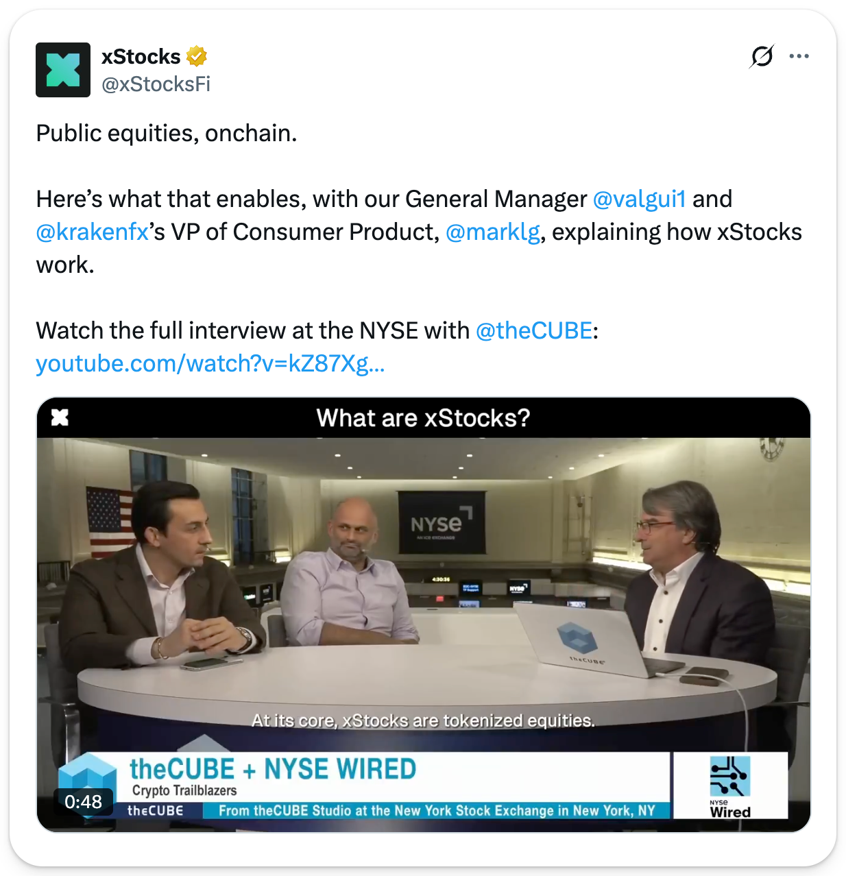The image size is (846, 876).
Task: Open the youtube.com/watch link
Action: pyautogui.click(x=210, y=363)
